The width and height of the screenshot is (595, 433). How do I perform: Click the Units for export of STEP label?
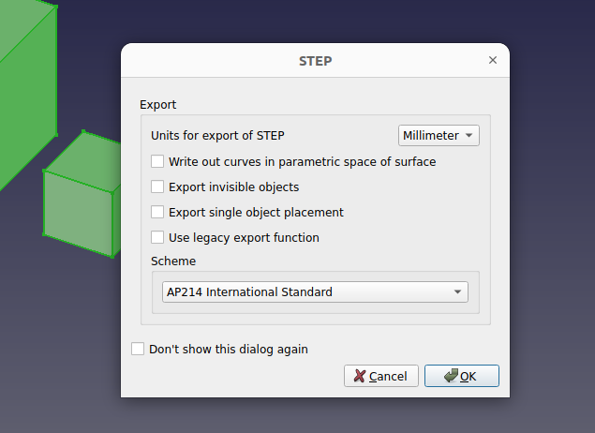(217, 136)
